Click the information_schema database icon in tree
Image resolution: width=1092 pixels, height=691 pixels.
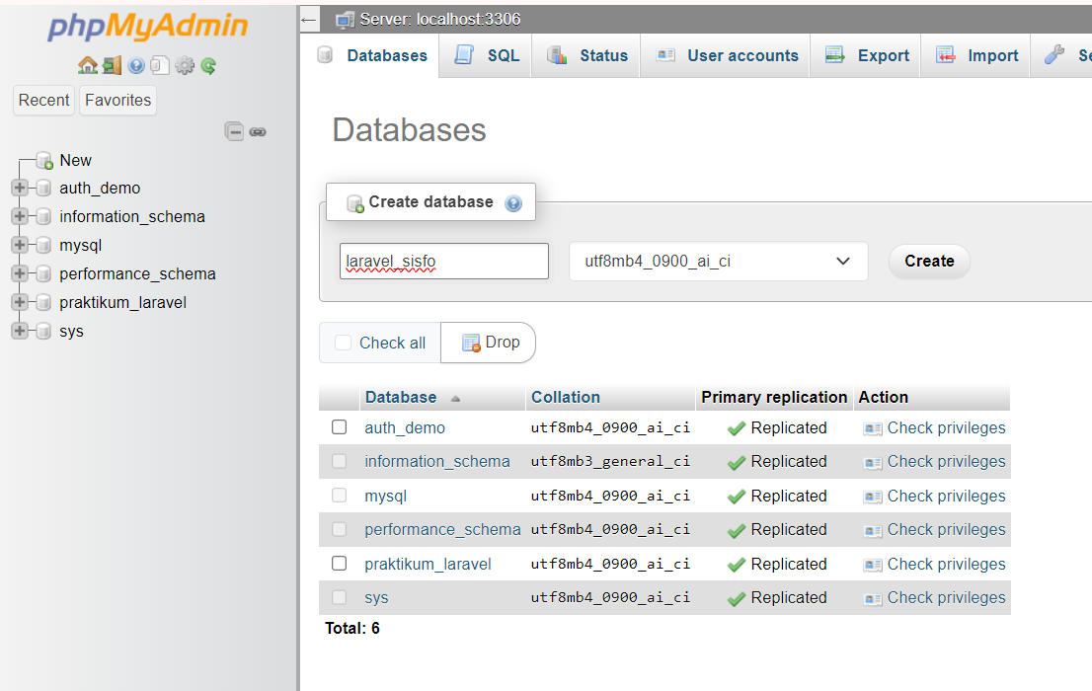pyautogui.click(x=43, y=216)
